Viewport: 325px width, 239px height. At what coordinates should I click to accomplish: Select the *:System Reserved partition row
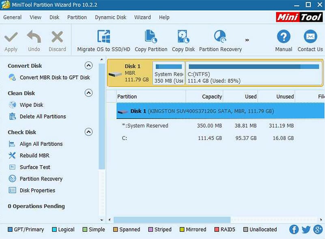(220, 126)
